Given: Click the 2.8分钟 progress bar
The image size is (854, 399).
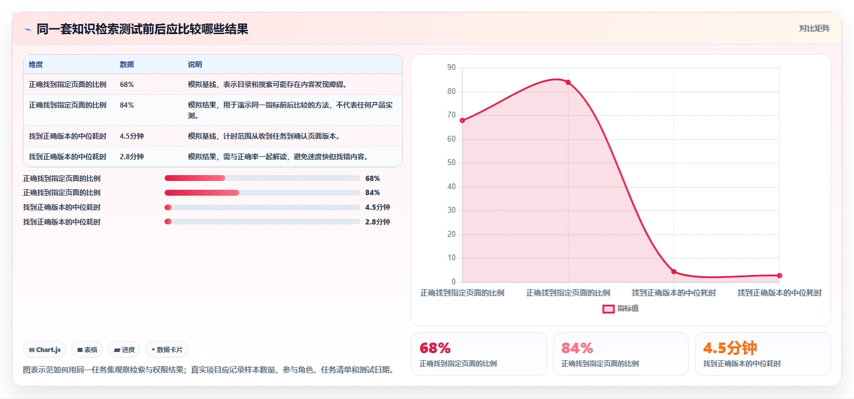Looking at the screenshot, I should coord(262,222).
